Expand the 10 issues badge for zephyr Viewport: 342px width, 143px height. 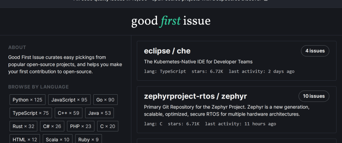[314, 96]
